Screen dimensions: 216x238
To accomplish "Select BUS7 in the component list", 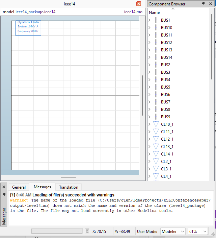I will coord(165,102).
